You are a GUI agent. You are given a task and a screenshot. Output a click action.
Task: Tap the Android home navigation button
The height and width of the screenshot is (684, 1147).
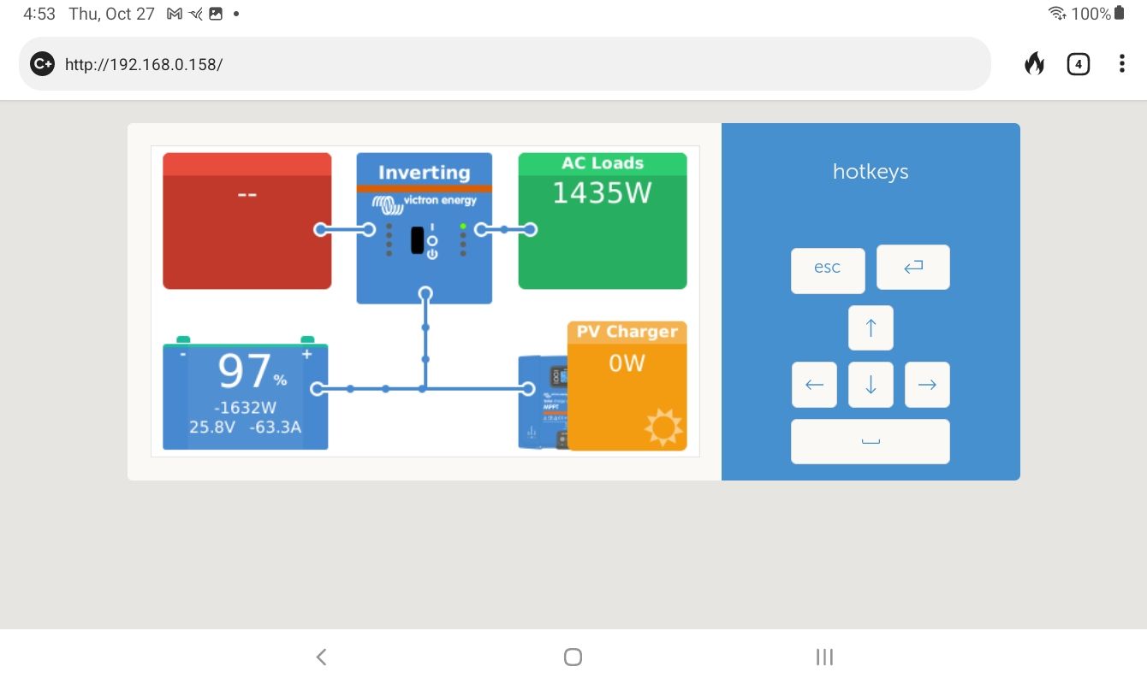(573, 657)
